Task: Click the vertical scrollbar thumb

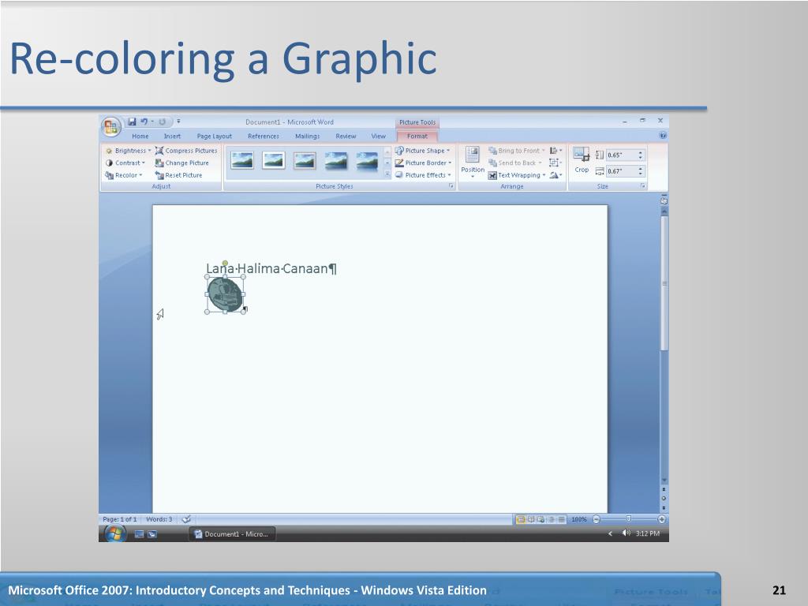Action: 664,283
